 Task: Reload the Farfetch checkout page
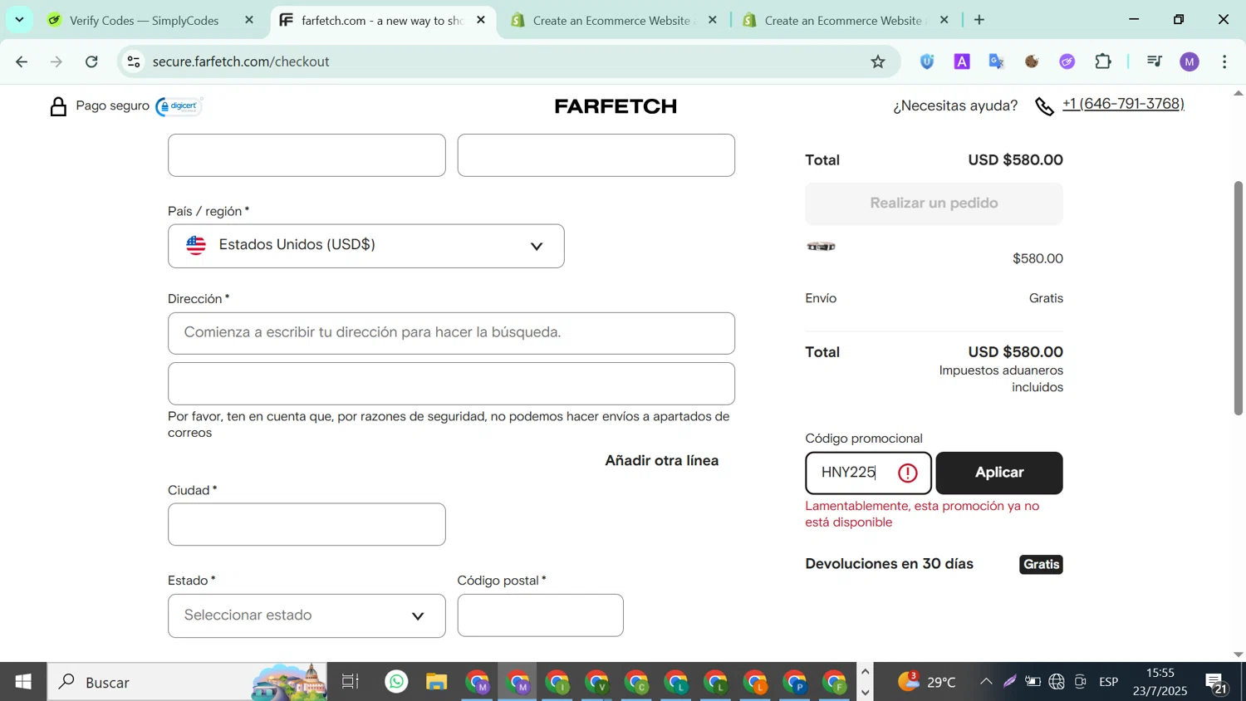[x=92, y=61]
